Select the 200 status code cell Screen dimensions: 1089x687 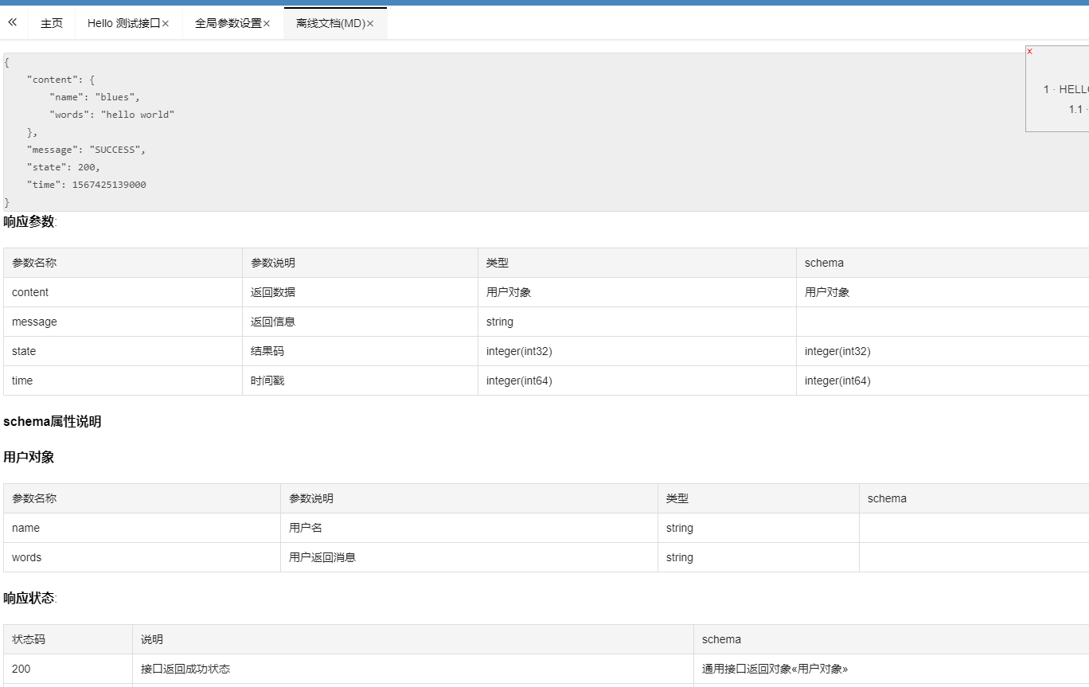[x=68, y=669]
